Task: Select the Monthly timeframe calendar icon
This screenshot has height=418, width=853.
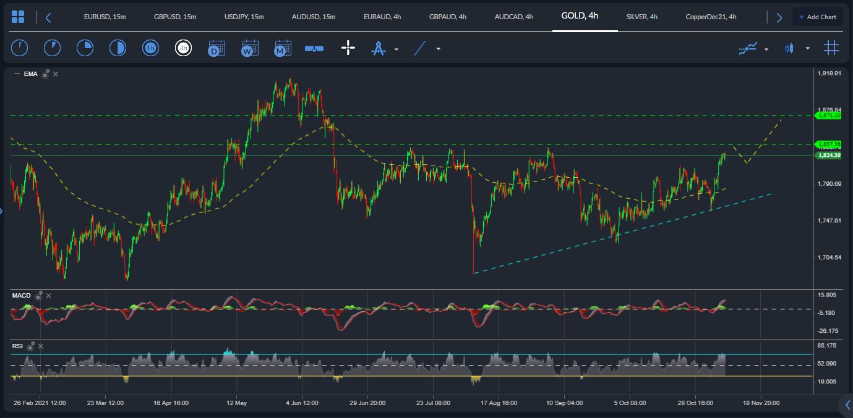Action: 283,48
